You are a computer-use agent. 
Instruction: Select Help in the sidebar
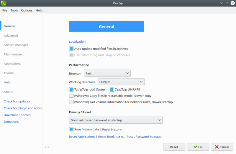[x=7, y=82]
